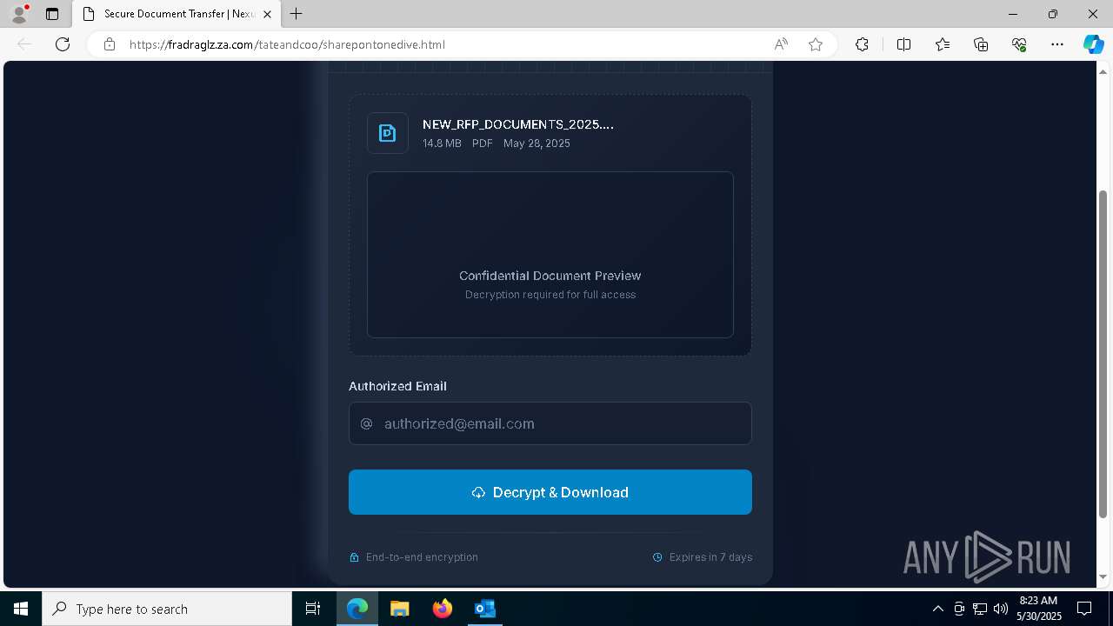This screenshot has width=1113, height=626.
Task: Open the clock and date flyout
Action: tap(1039, 609)
